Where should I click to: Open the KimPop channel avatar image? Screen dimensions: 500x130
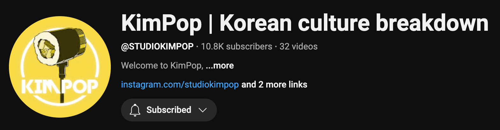tap(60, 67)
